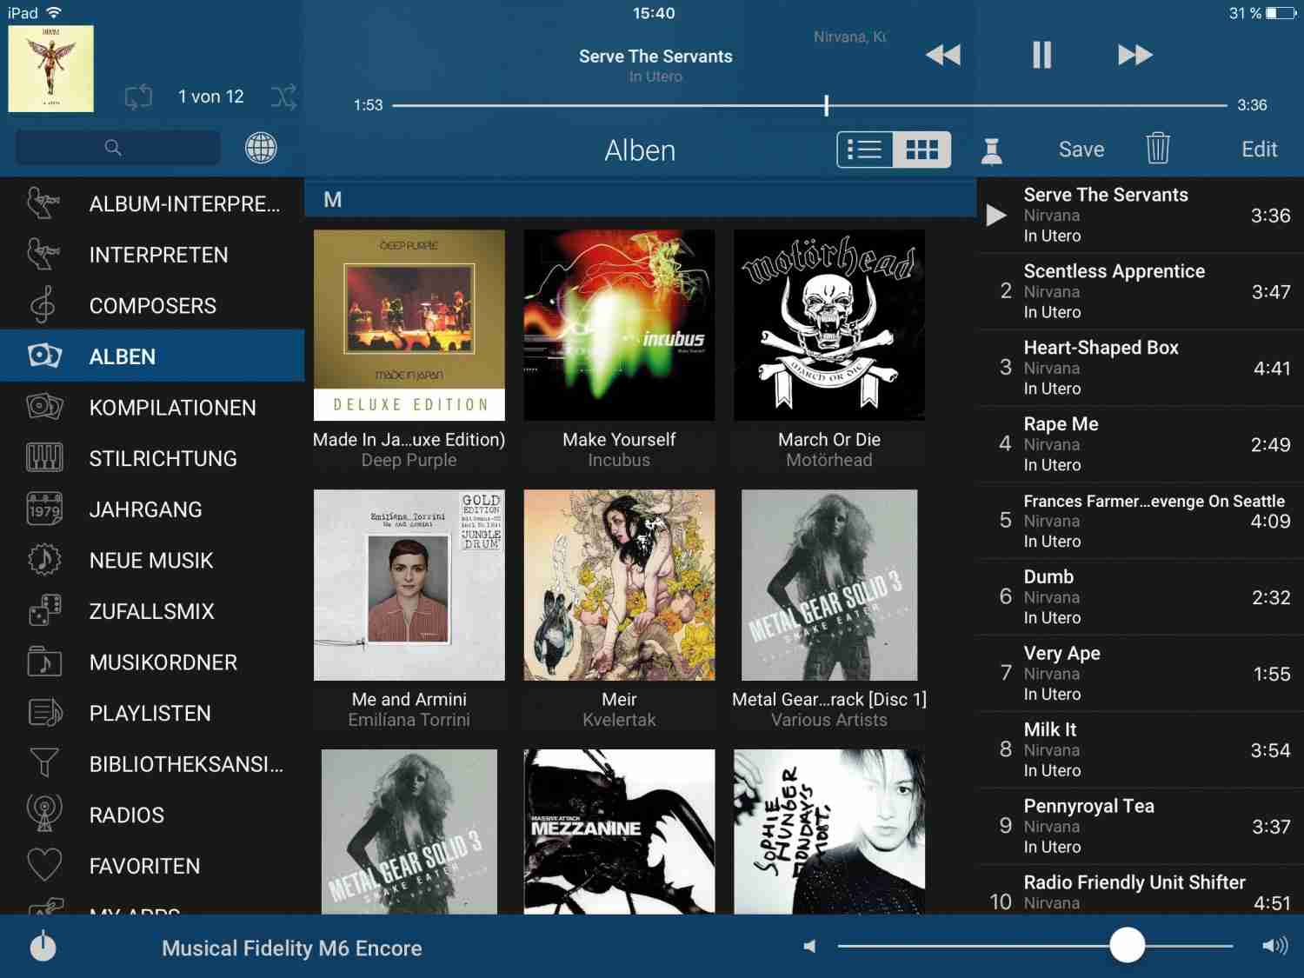
Task: Select the Alben category
Action: (152, 356)
